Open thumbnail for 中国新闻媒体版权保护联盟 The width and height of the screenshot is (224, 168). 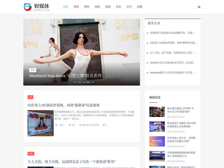coord(157,156)
